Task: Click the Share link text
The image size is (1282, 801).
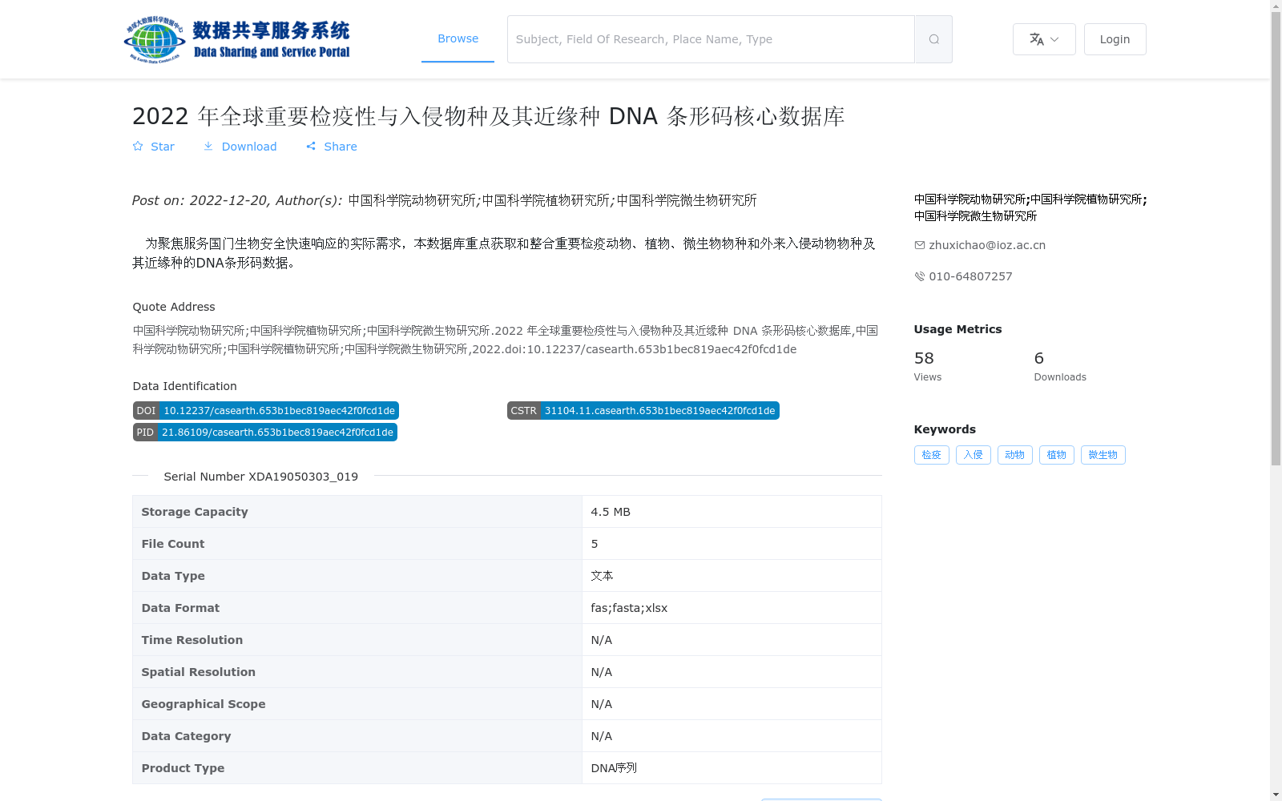Action: pyautogui.click(x=341, y=147)
